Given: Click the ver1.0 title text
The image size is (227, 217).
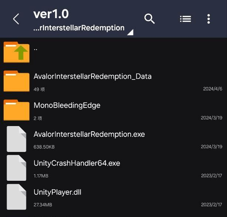Looking at the screenshot, I should 51,14.
